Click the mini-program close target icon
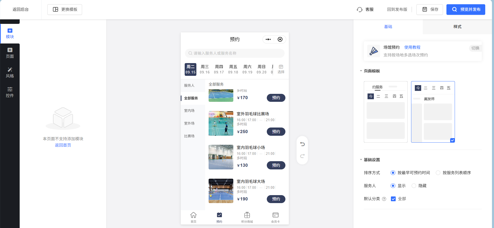 coord(280,39)
